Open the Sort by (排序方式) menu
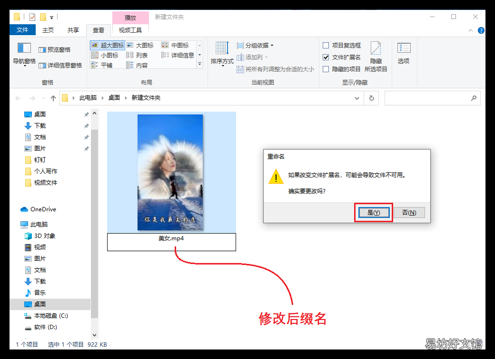The width and height of the screenshot is (495, 359). pyautogui.click(x=222, y=53)
